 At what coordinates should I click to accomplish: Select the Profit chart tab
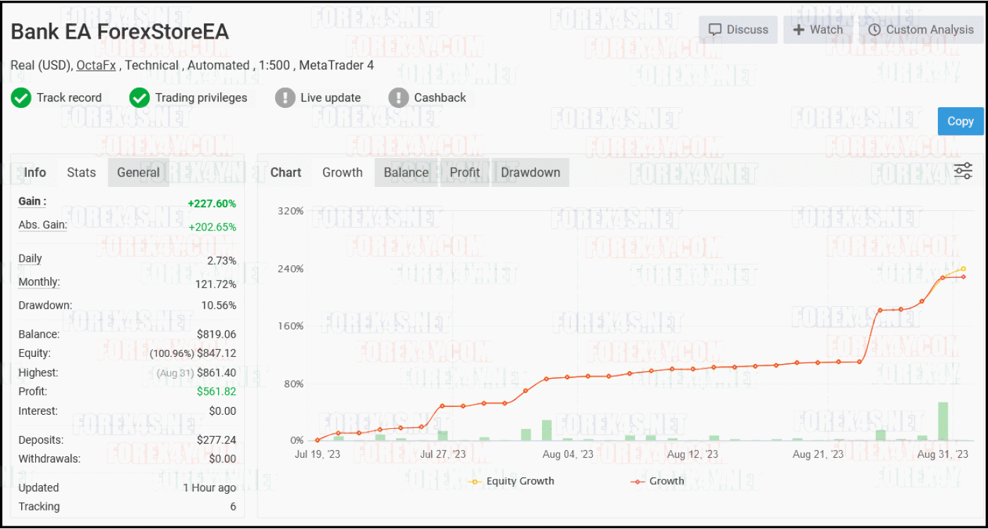click(x=464, y=172)
